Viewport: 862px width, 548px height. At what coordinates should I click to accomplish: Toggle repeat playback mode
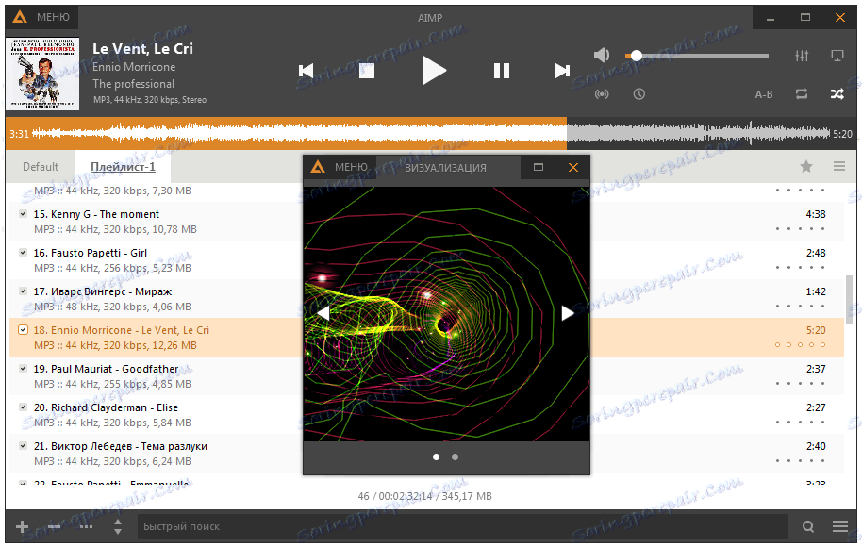(802, 94)
